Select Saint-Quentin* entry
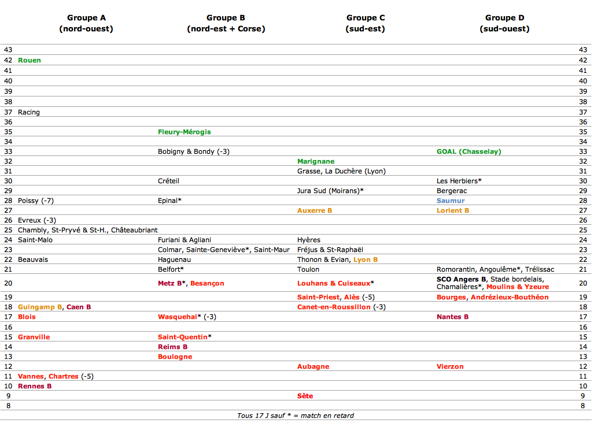The height and width of the screenshot is (438, 594). tap(185, 337)
